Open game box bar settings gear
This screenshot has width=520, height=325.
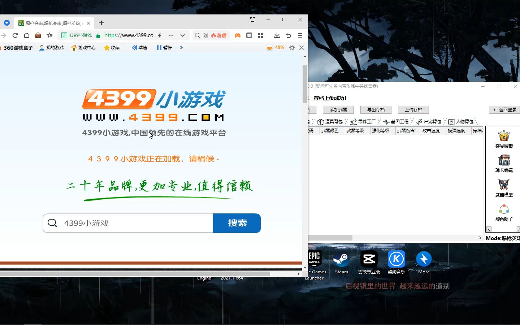292,48
